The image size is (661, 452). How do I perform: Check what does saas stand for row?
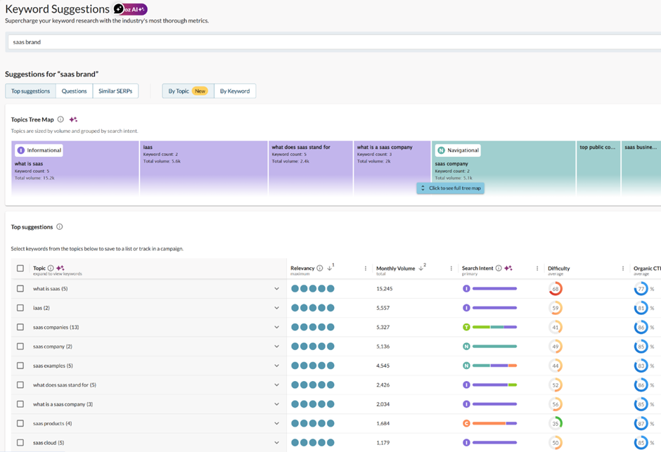20,385
